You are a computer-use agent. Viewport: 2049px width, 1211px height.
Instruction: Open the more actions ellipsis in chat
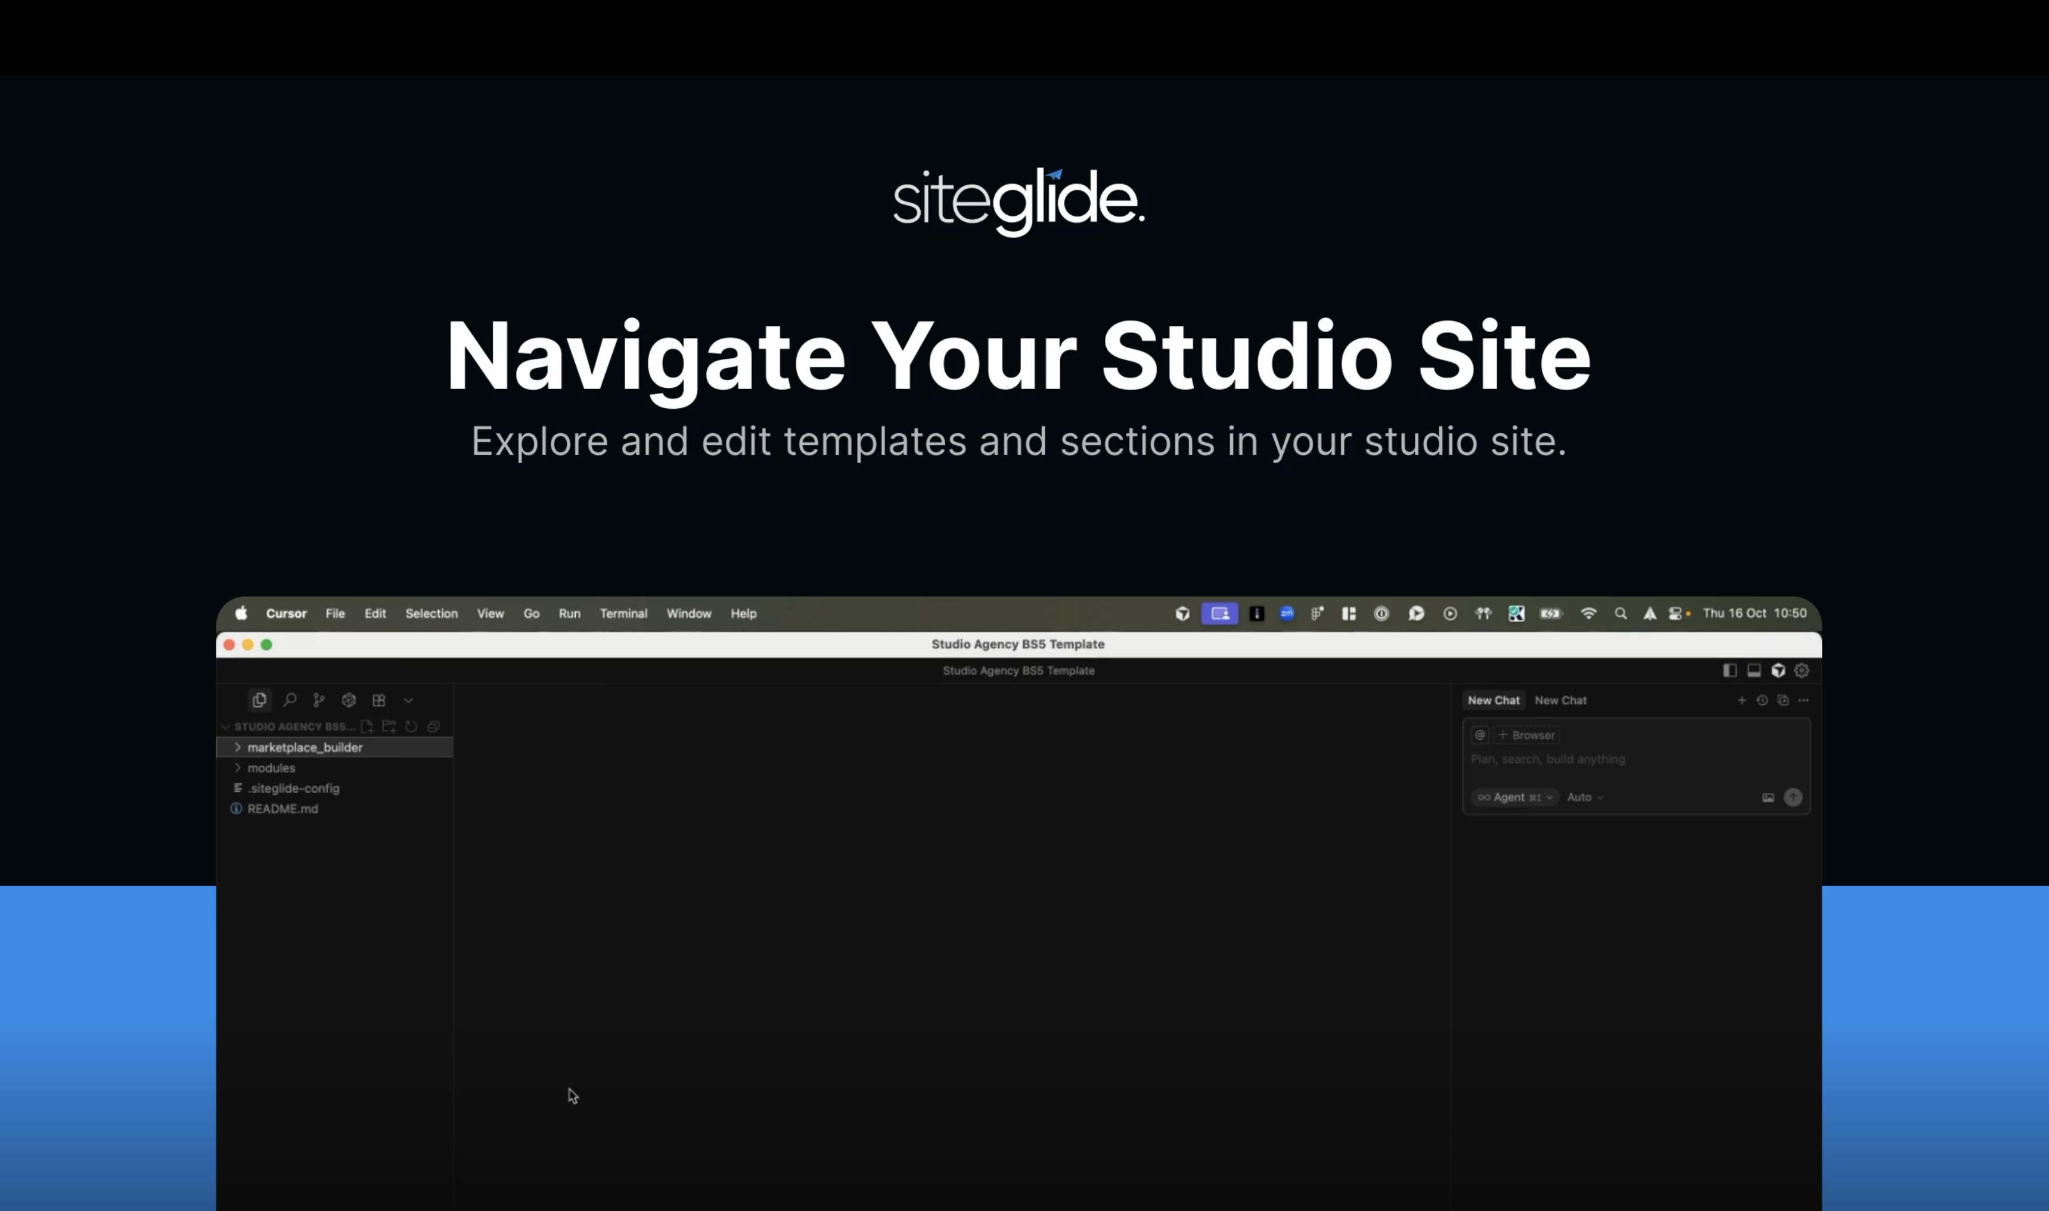[x=1803, y=700]
